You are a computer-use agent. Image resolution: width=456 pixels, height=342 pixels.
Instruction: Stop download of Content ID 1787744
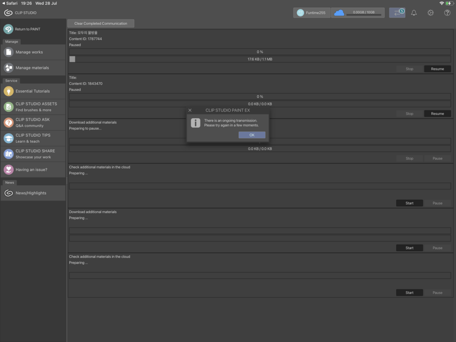pyautogui.click(x=409, y=69)
